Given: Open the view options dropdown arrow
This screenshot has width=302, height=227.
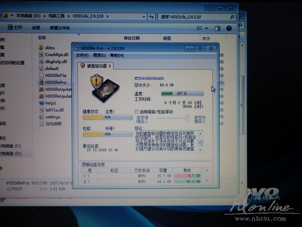Looking at the screenshot, I should [206, 28].
